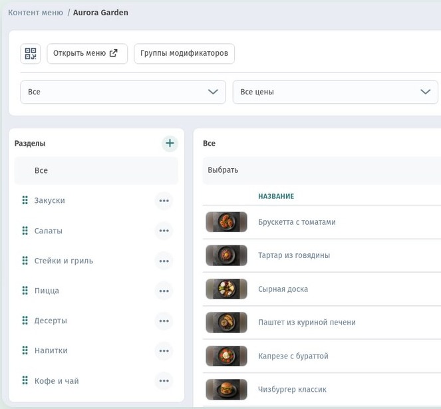Select the Стейки и гриль section
The image size is (441, 409).
(64, 261)
